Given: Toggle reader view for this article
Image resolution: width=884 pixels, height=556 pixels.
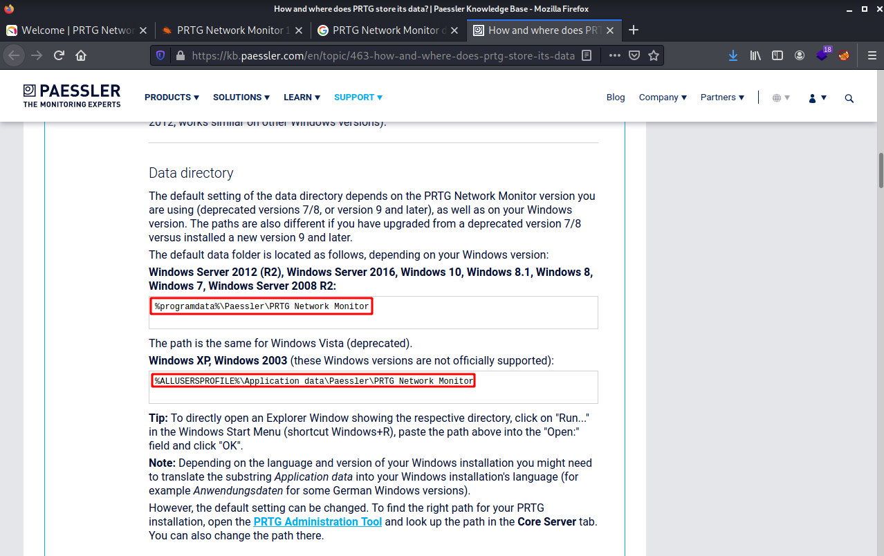Looking at the screenshot, I should point(587,55).
